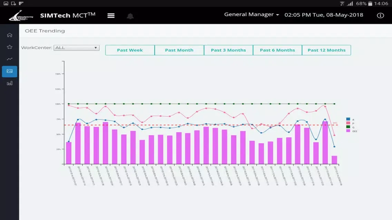Image resolution: width=392 pixels, height=220 pixels.
Task: Tap the cellular signal strength icon
Action: tap(350, 3)
